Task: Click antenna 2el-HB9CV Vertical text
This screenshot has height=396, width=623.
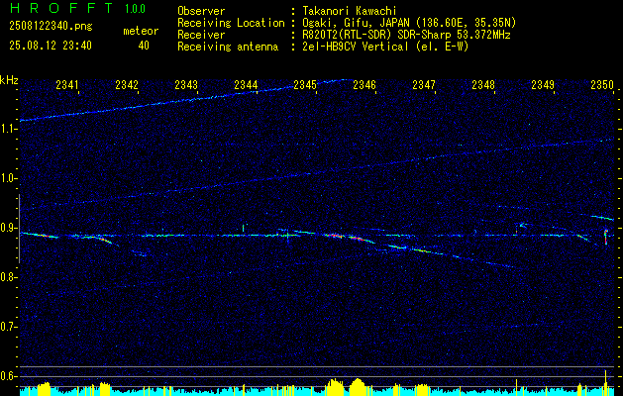Action: pyautogui.click(x=385, y=47)
